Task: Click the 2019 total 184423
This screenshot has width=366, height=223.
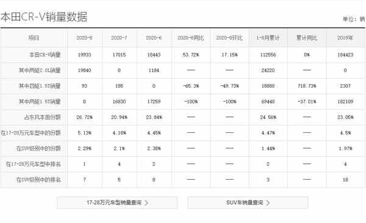Action: point(345,55)
